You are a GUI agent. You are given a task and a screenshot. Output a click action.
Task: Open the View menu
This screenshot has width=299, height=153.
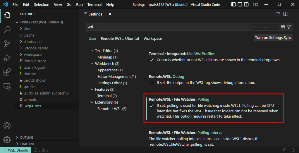[58, 4]
